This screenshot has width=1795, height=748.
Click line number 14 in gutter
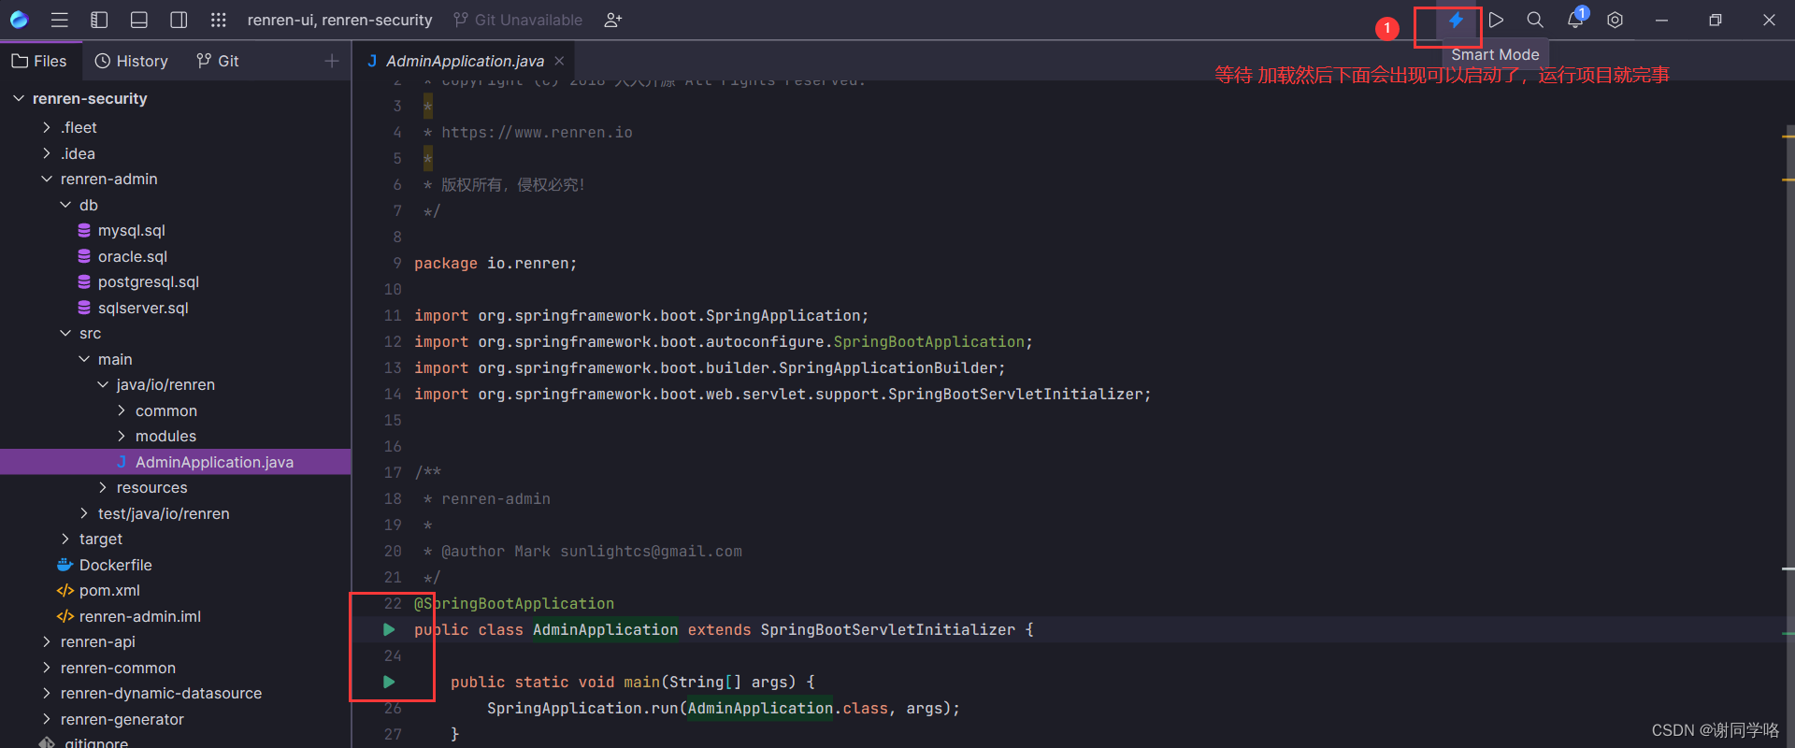coord(393,395)
